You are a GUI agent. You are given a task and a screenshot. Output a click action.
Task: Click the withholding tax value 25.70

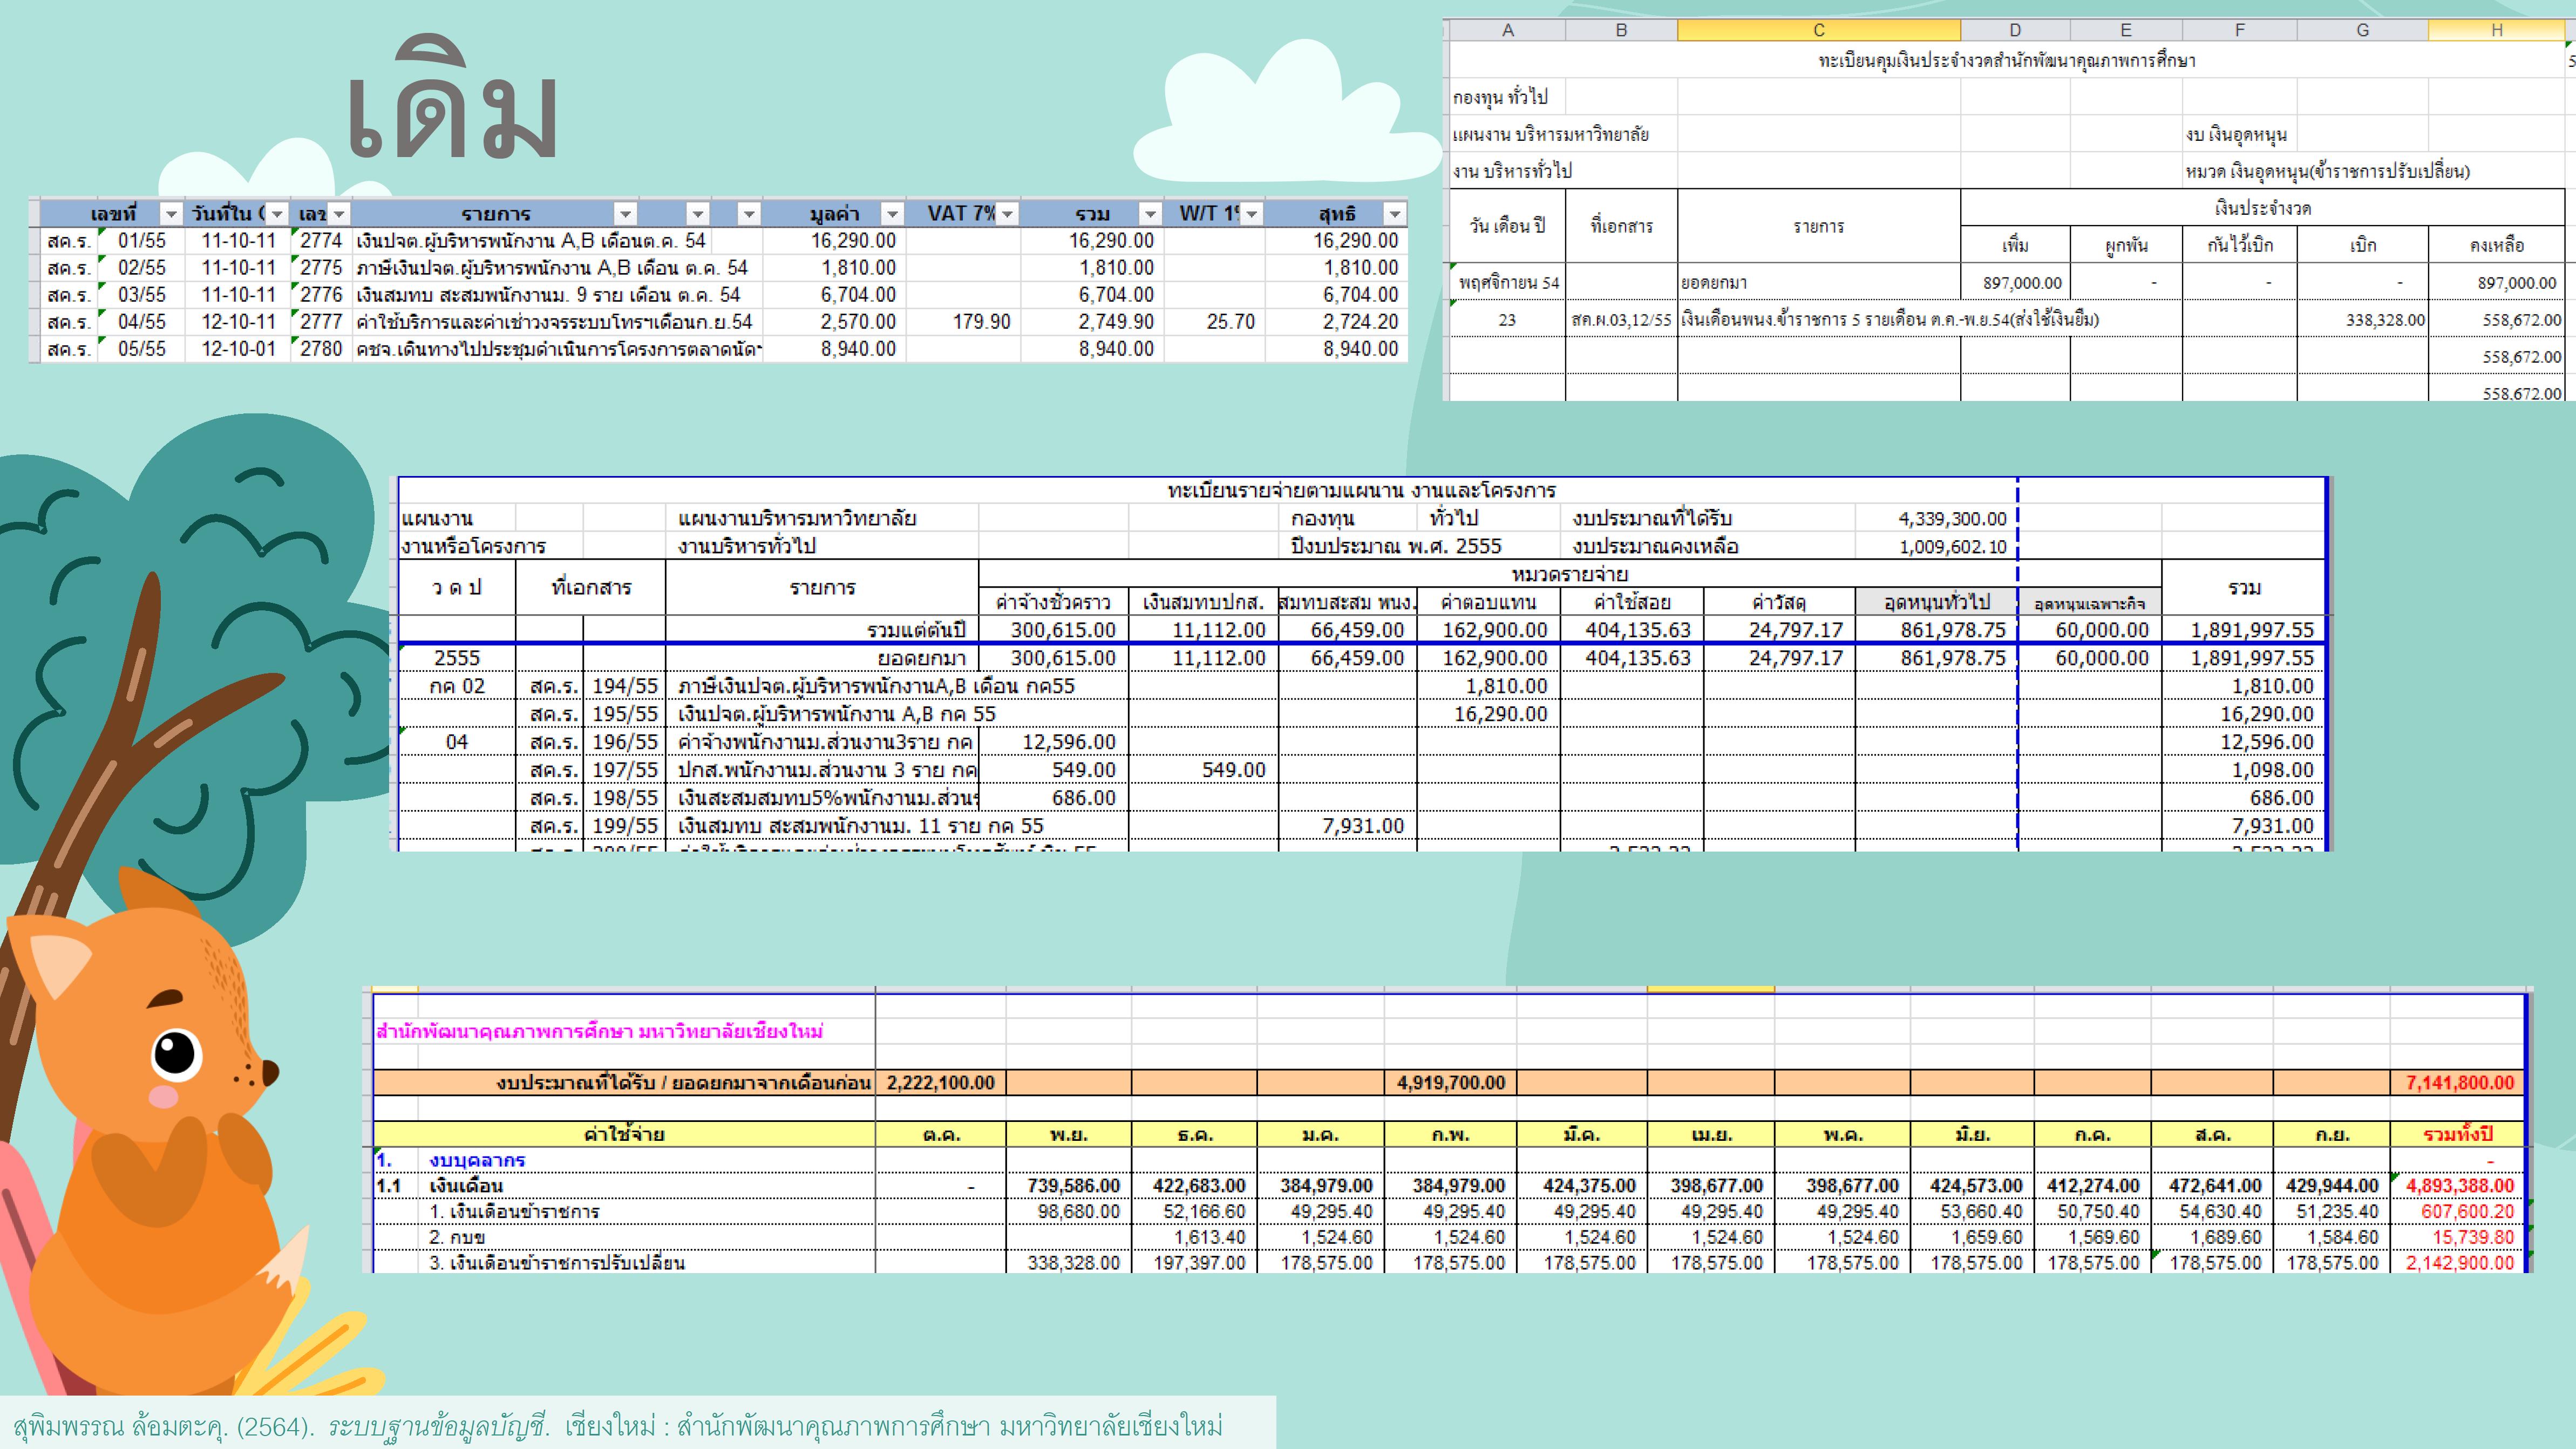click(1230, 322)
